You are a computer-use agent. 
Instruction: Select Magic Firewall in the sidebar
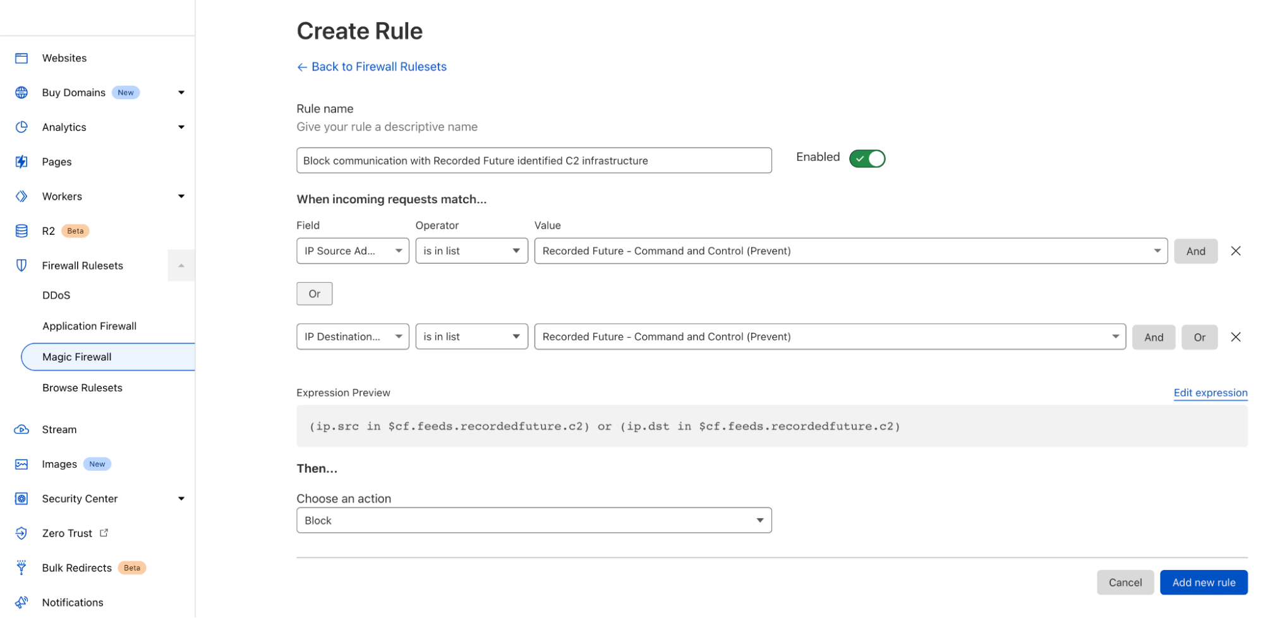[x=108, y=357]
